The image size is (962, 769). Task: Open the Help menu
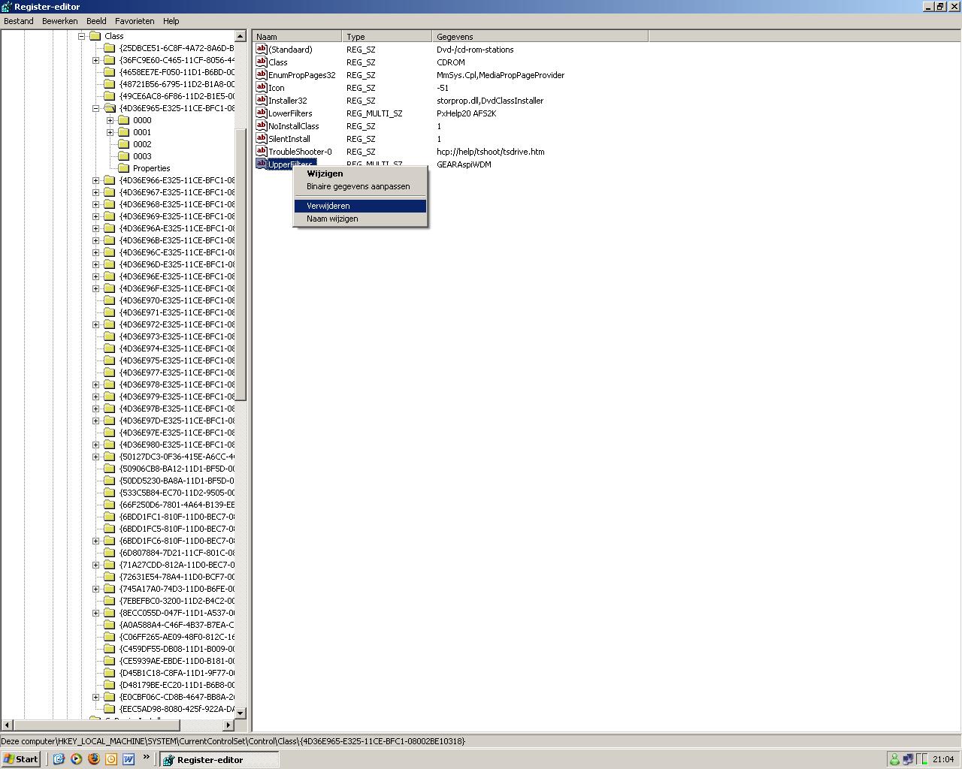pyautogui.click(x=171, y=21)
